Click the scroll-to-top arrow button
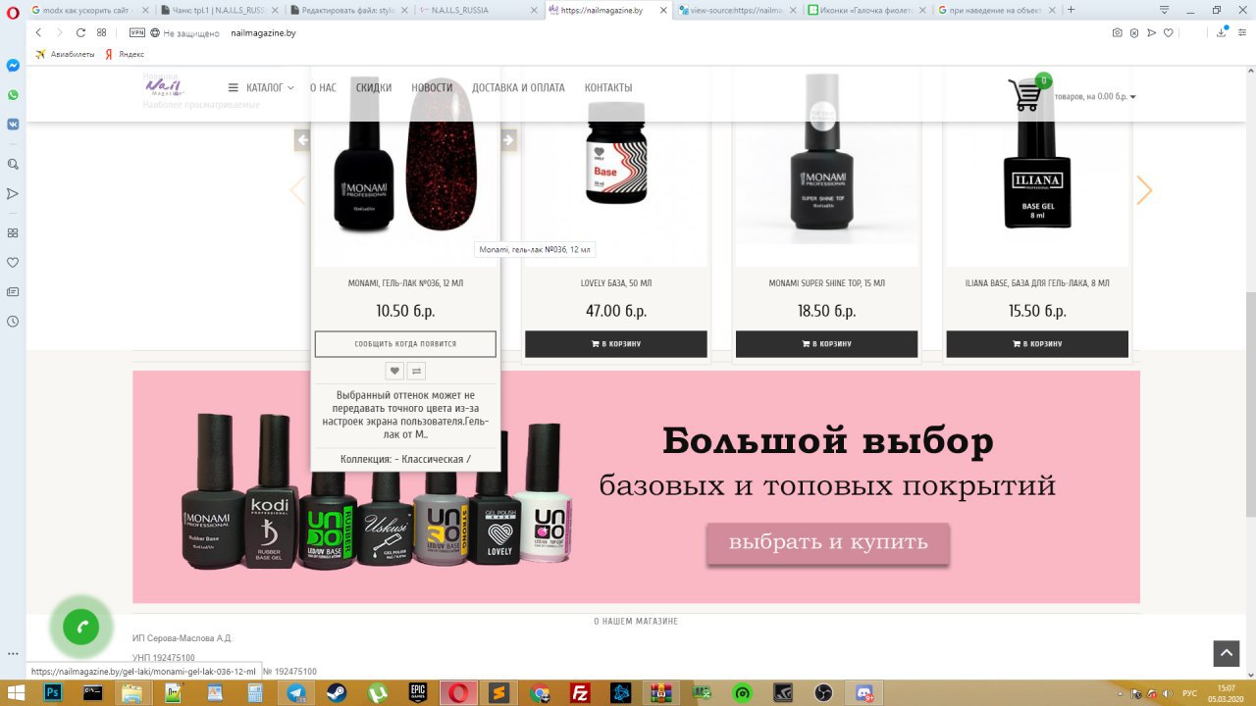1256x706 pixels. [1227, 653]
